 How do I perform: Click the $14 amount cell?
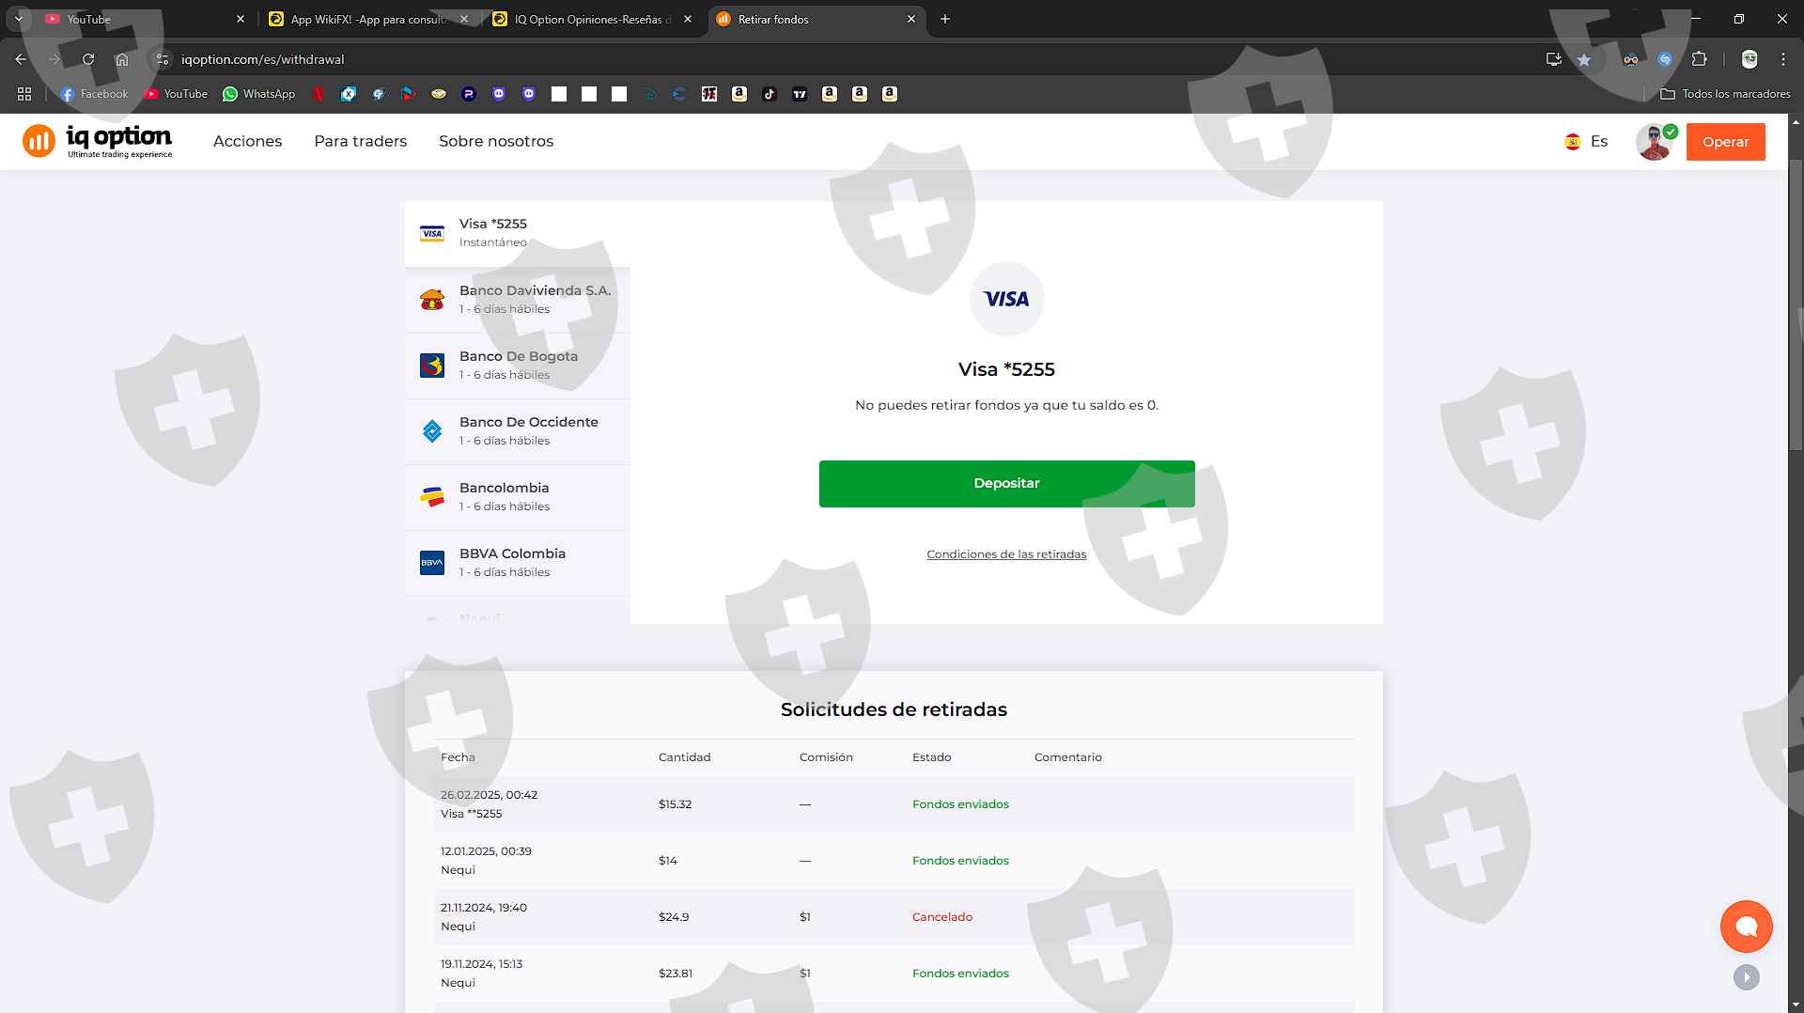668,861
